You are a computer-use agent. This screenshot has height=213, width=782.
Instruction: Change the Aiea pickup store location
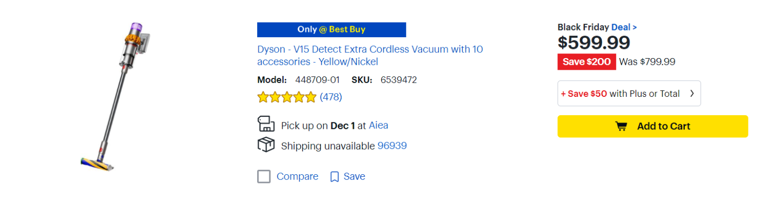click(x=378, y=125)
